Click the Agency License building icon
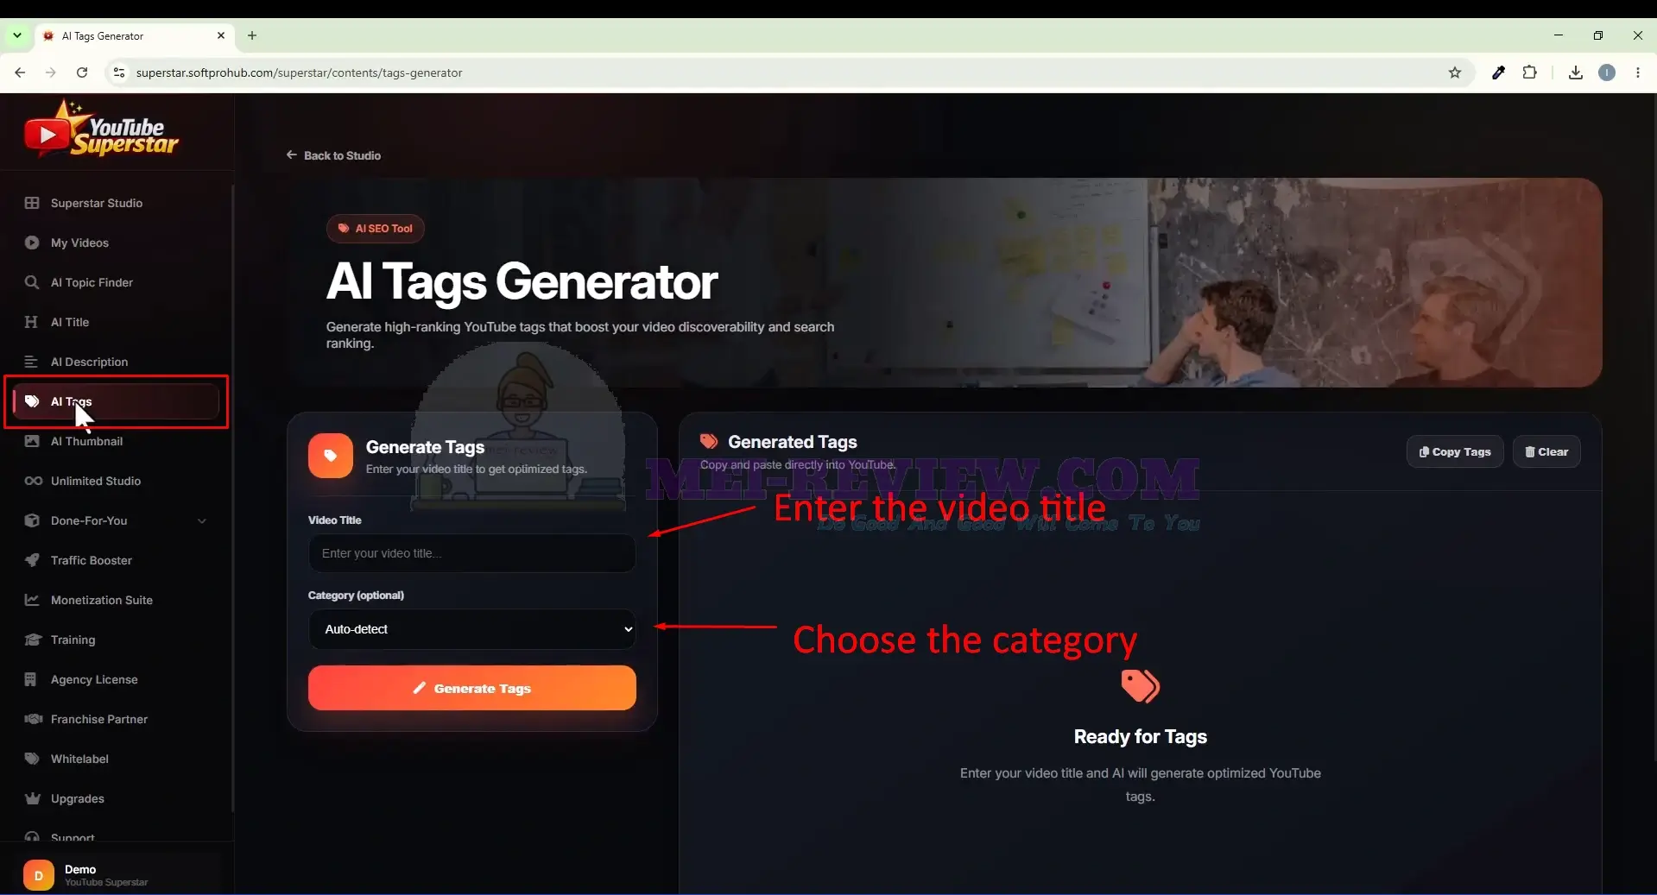This screenshot has height=895, width=1657. (31, 679)
